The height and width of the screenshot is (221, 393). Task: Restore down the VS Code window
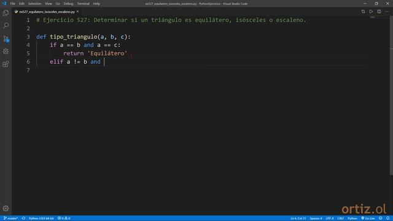click(376, 4)
